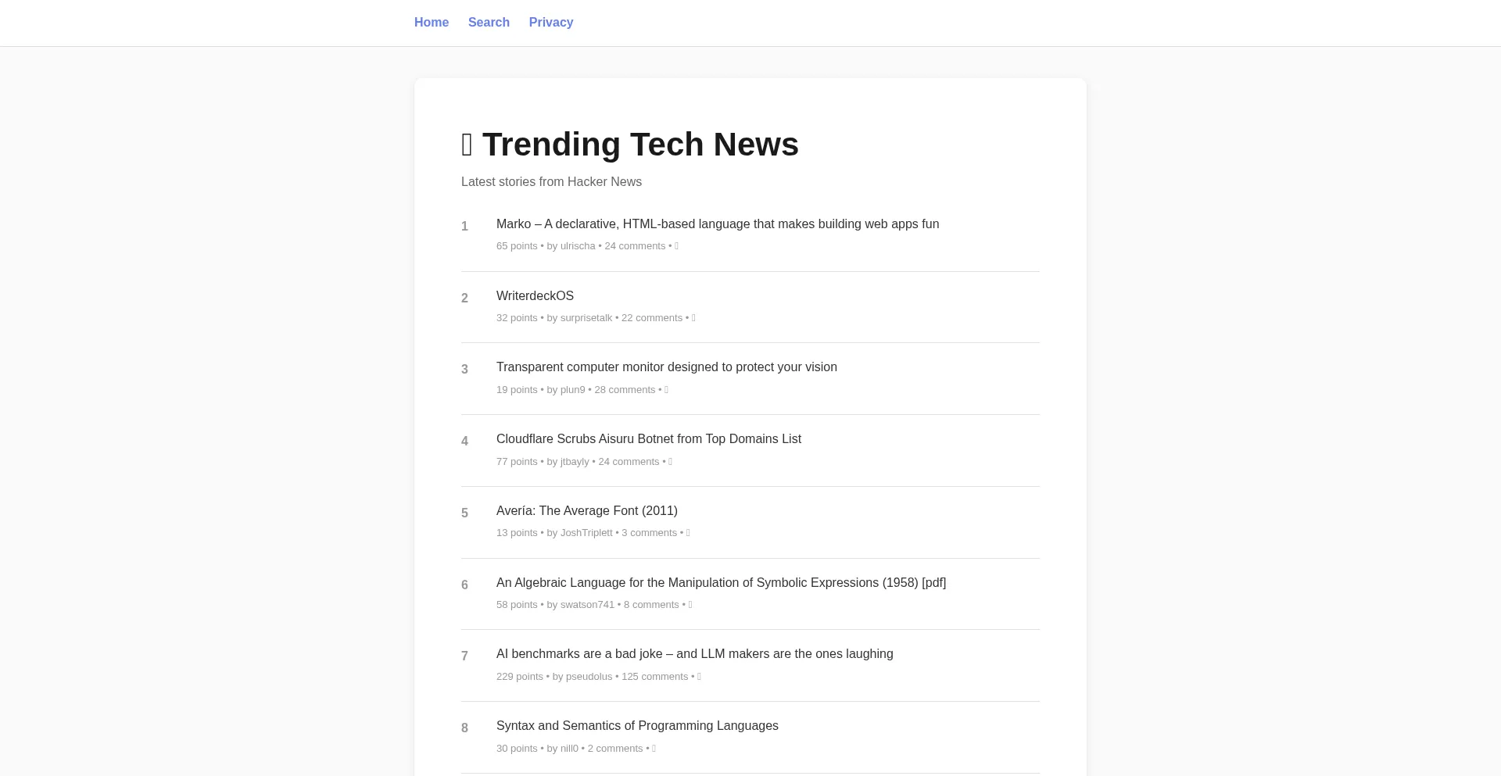Click the small icon after WriterdeckOS comments
Viewport: 1501px width, 776px height.
click(693, 318)
